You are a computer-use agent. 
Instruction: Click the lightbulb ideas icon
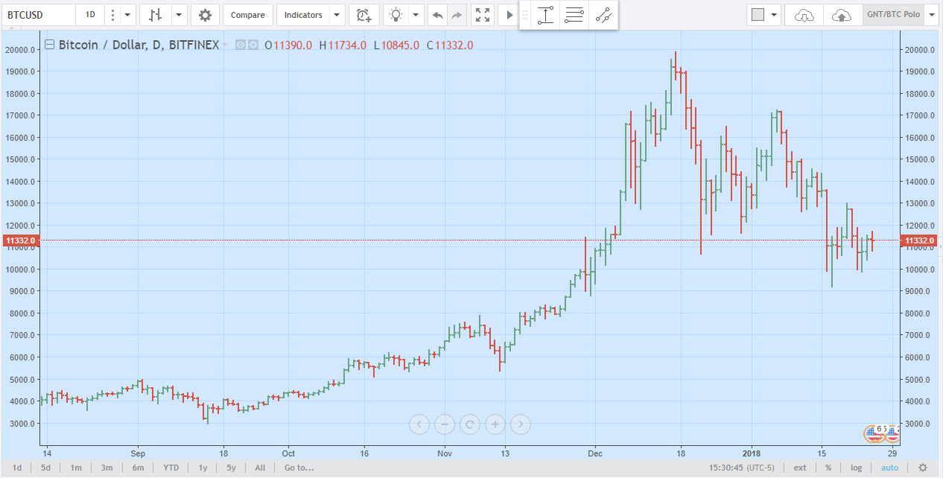[396, 15]
